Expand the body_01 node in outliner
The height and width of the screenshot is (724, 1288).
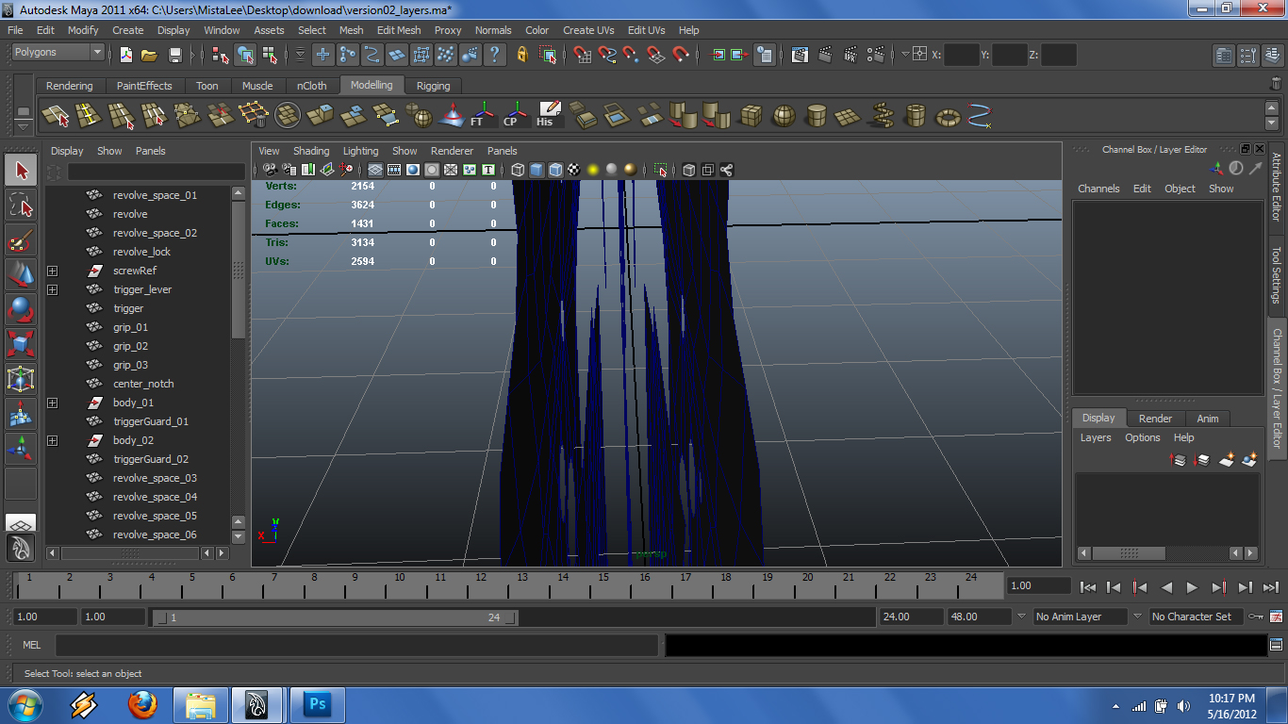(x=53, y=403)
